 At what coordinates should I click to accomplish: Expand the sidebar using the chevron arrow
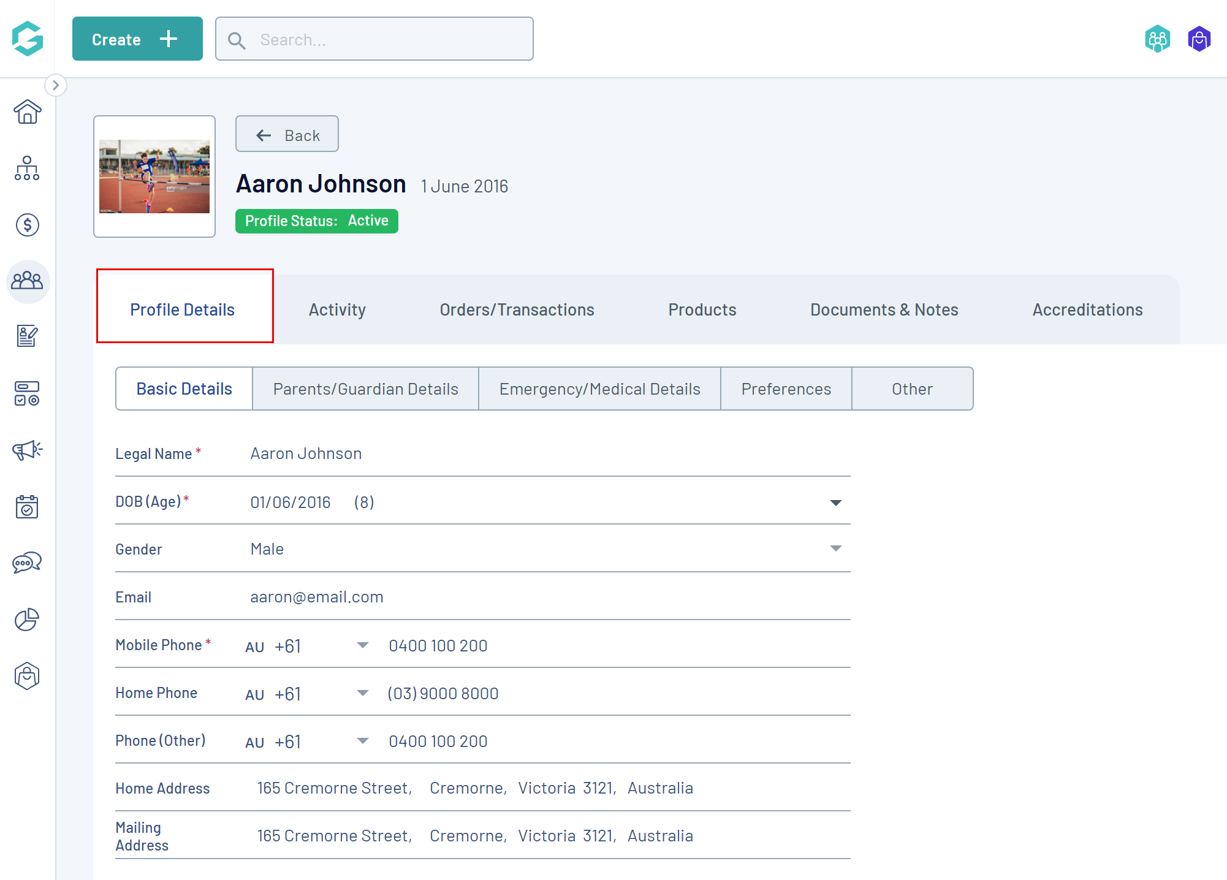coord(56,85)
